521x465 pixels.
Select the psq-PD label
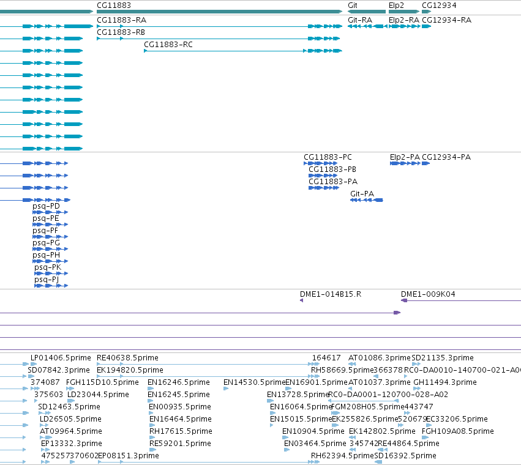(46, 207)
